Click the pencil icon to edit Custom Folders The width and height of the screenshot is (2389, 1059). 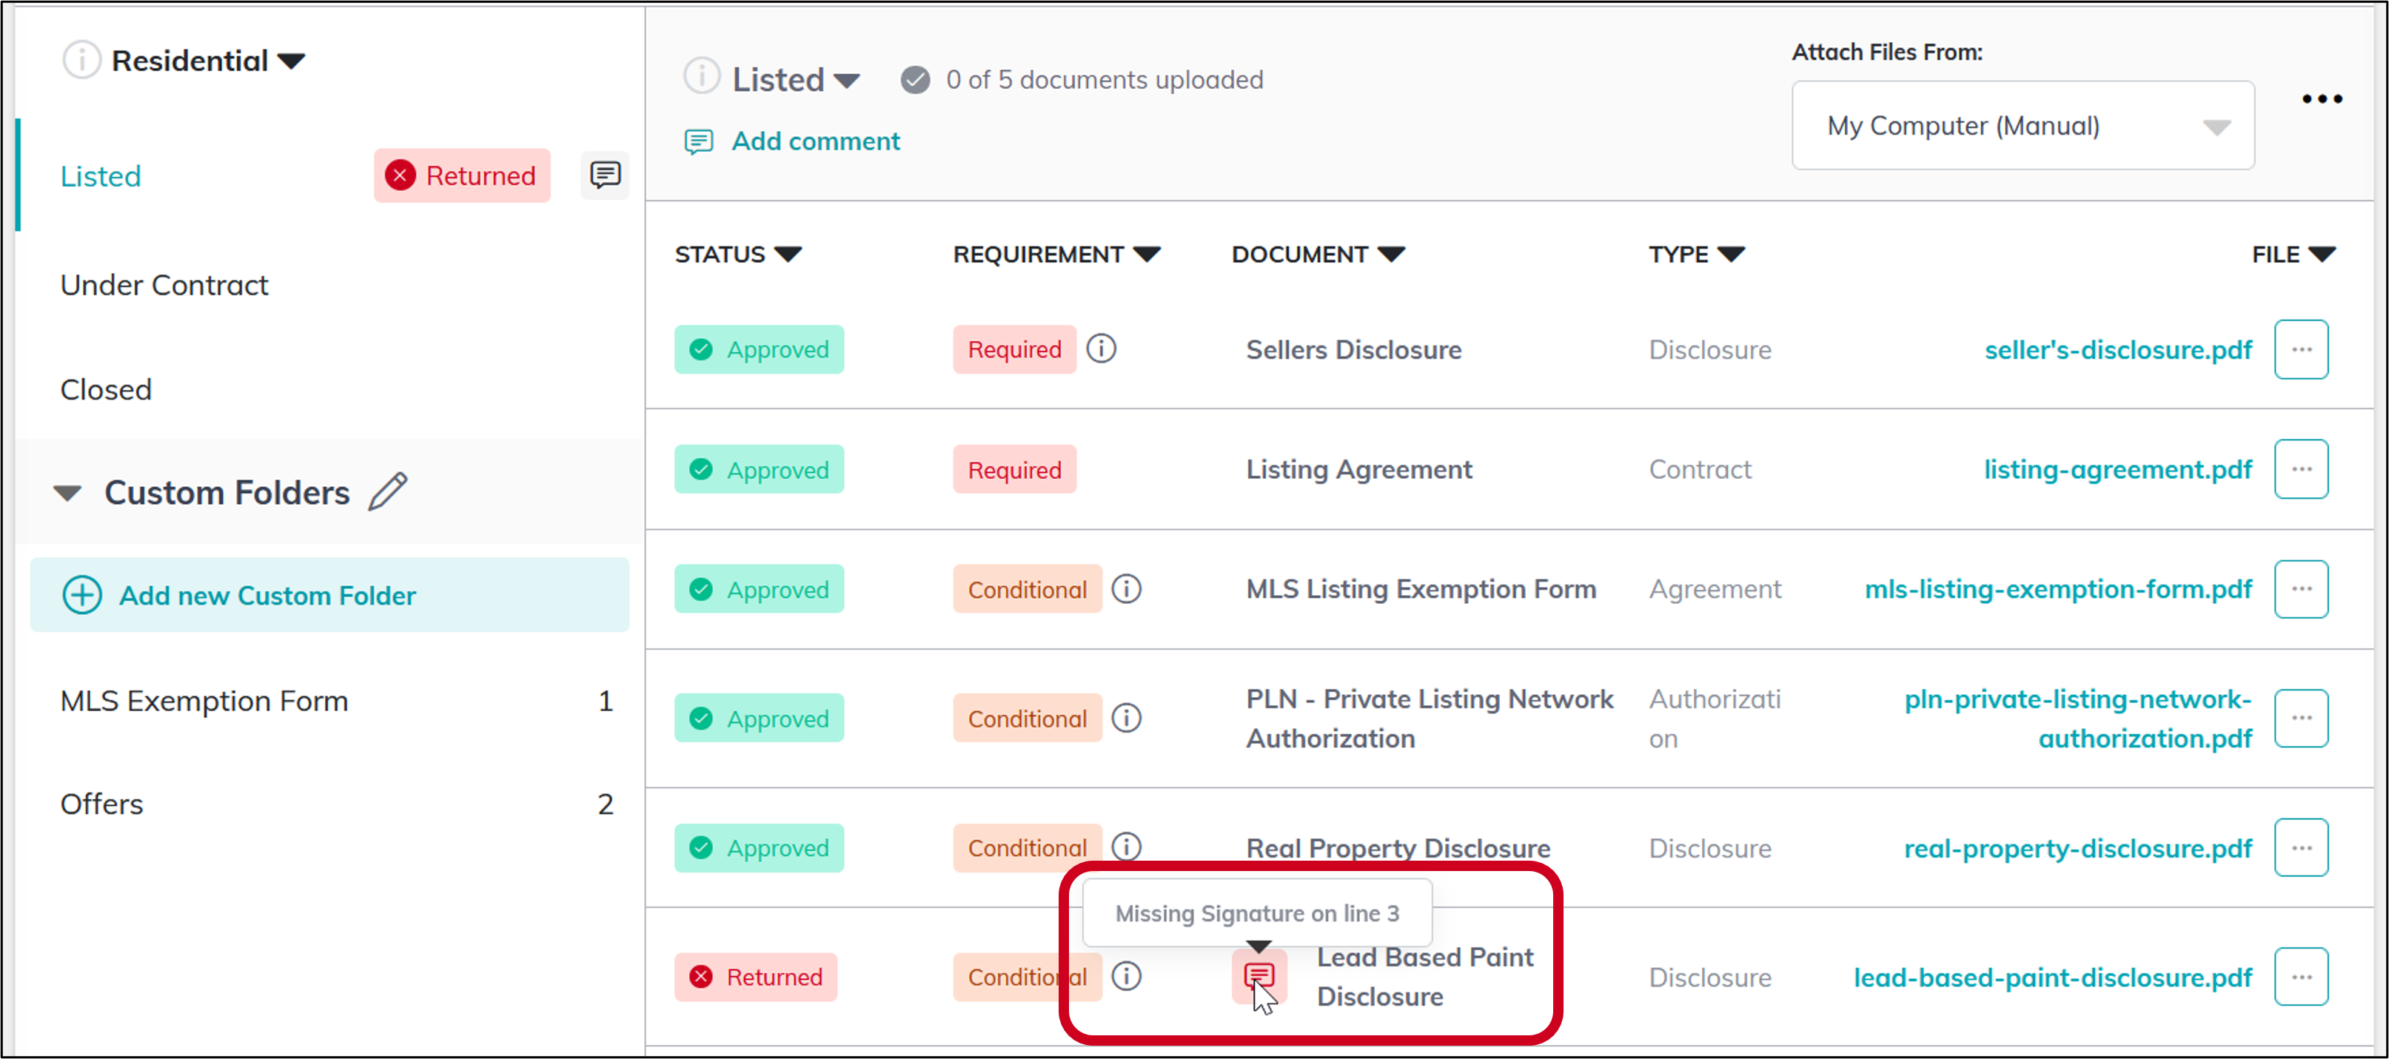(388, 491)
